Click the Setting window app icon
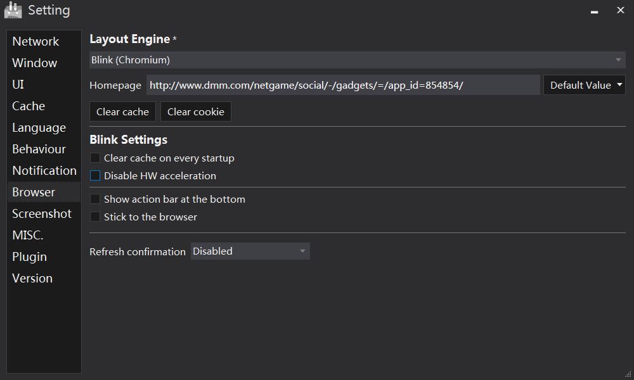This screenshot has width=634, height=380. (13, 10)
